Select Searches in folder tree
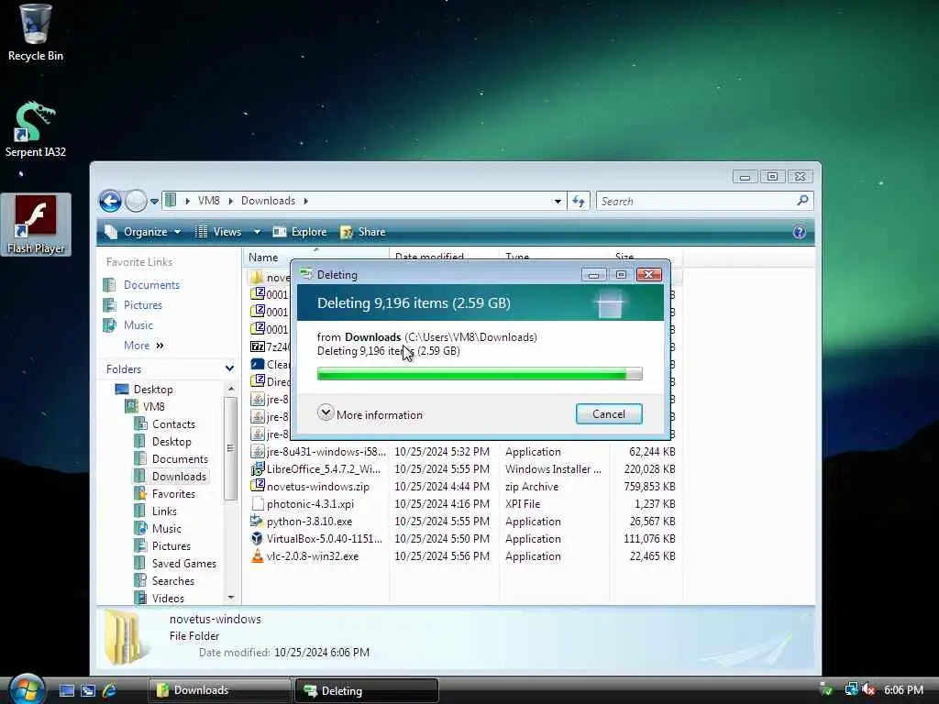939x704 pixels. tap(165, 580)
